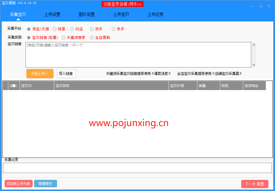The height and width of the screenshot is (191, 275).
Task: Click the orange 开始上传>> button
Action: (x=40, y=73)
